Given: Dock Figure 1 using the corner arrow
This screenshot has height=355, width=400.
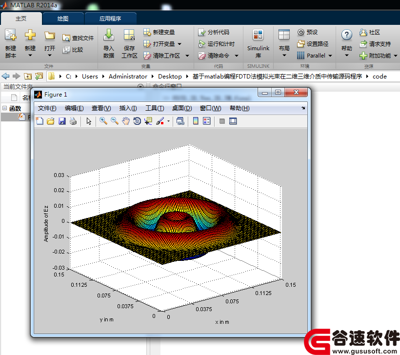Looking at the screenshot, I should [x=303, y=108].
